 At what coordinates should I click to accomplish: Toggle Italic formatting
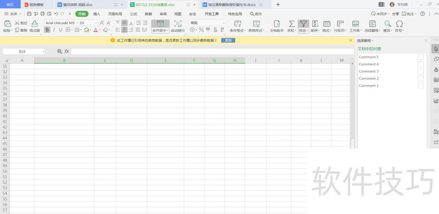point(54,30)
